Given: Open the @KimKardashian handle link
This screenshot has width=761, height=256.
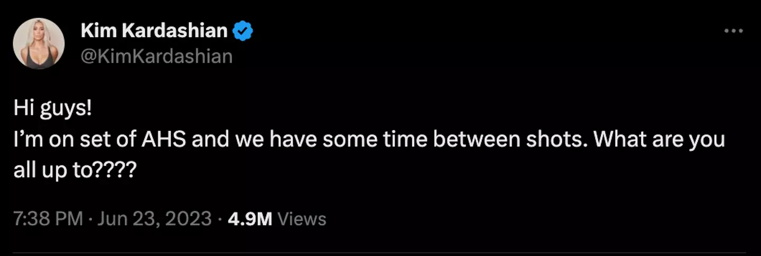Looking at the screenshot, I should [156, 56].
